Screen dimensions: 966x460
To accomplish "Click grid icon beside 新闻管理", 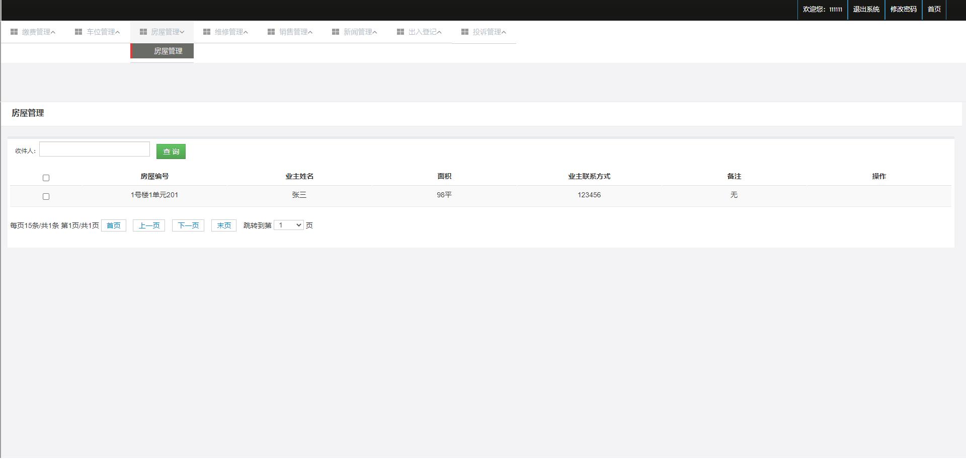I will pyautogui.click(x=336, y=32).
